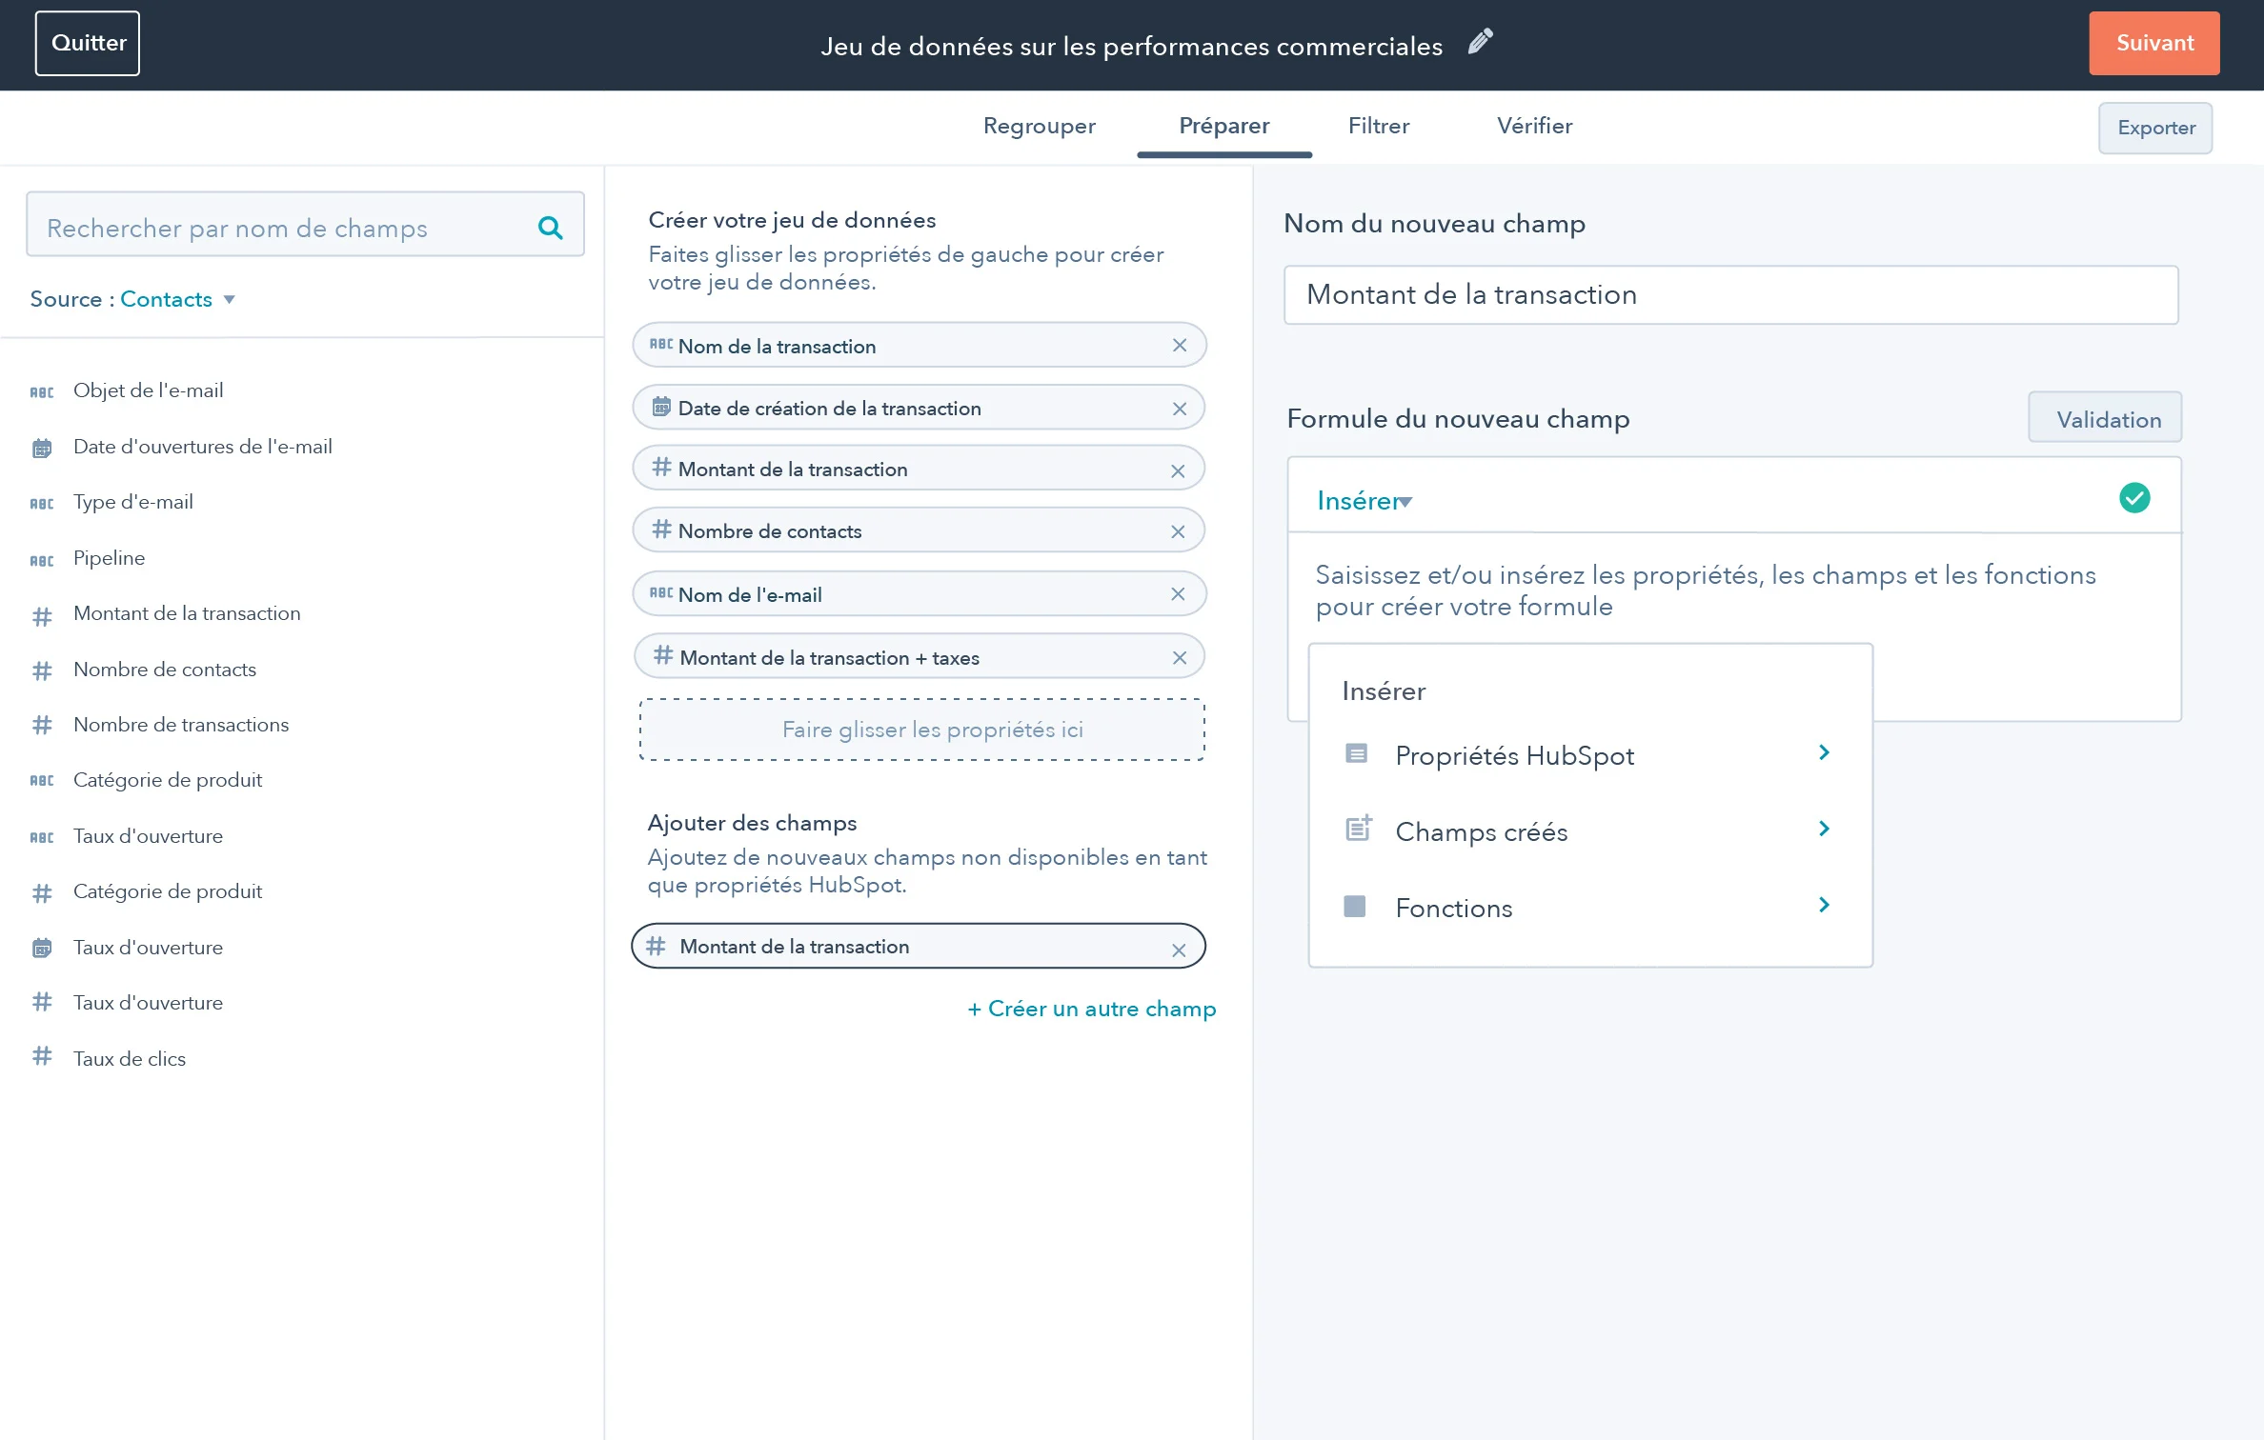Switch to the Regrouper tab
The height and width of the screenshot is (1440, 2264).
[1039, 126]
